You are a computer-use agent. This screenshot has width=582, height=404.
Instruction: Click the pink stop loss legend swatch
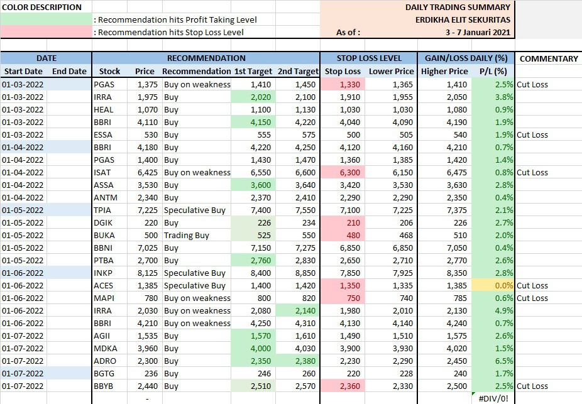[x=46, y=32]
